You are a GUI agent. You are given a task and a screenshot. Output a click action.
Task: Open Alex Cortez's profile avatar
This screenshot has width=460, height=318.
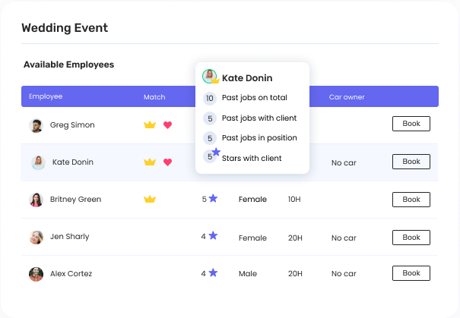pyautogui.click(x=36, y=274)
